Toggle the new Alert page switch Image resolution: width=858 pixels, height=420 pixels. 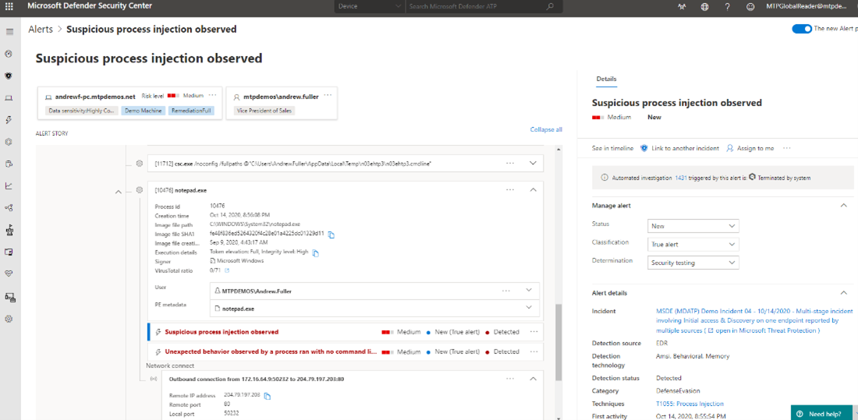[x=802, y=29]
